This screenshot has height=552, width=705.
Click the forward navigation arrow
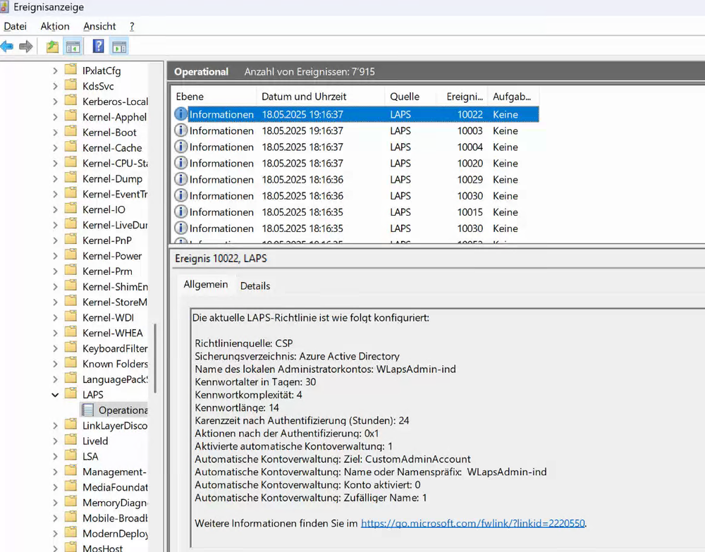click(x=27, y=46)
